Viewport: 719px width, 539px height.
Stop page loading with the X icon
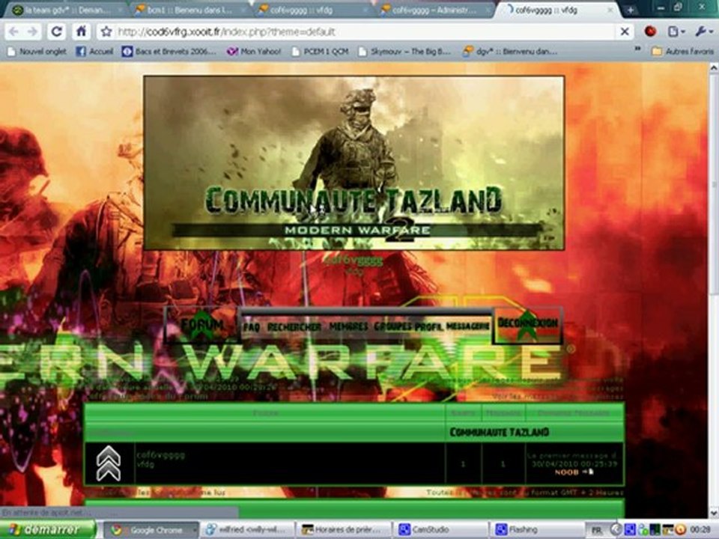click(x=625, y=31)
